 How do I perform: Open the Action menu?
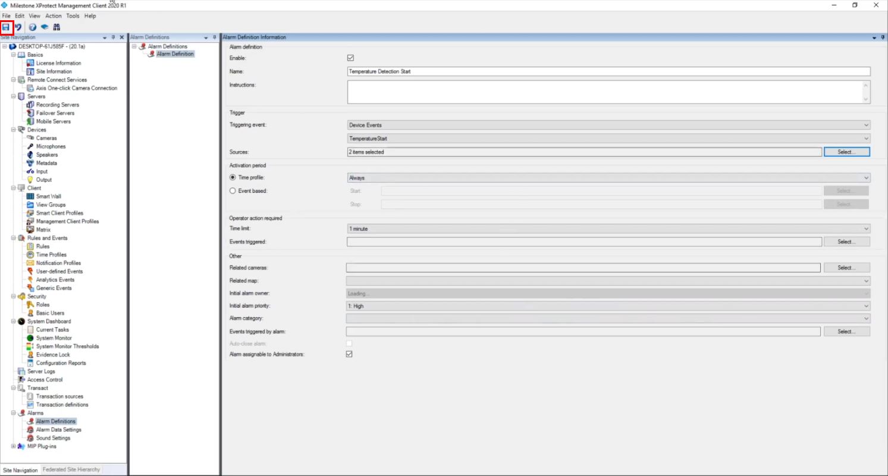coord(54,16)
